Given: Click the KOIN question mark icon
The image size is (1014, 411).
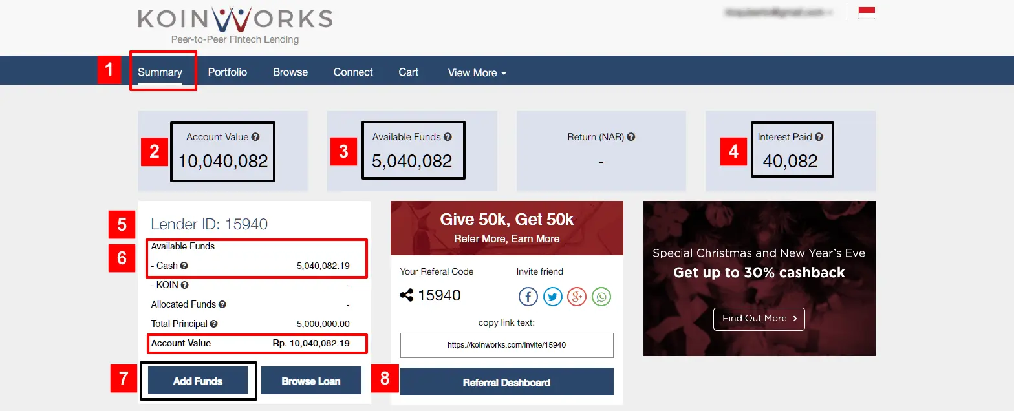Looking at the screenshot, I should [184, 285].
